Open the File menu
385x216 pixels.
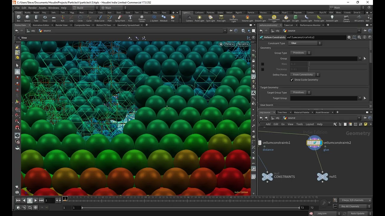pyautogui.click(x=17, y=8)
